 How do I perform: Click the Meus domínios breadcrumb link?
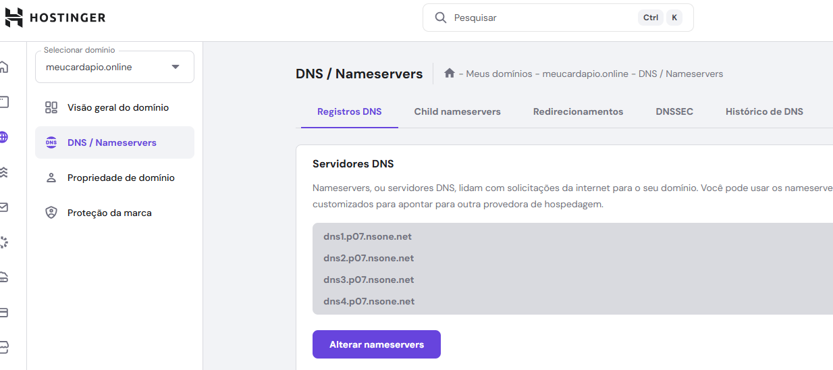point(500,74)
